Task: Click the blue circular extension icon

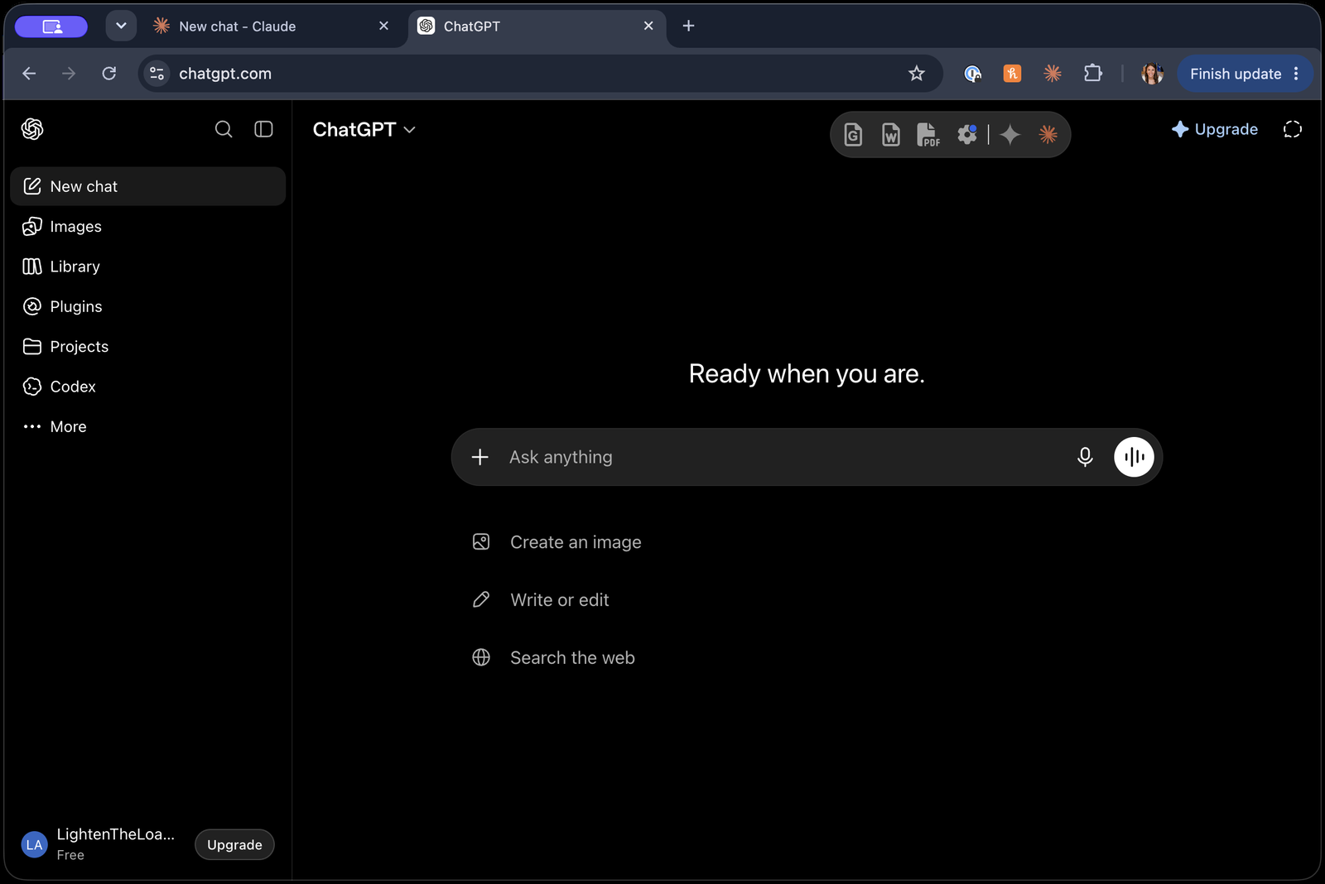Action: [973, 74]
